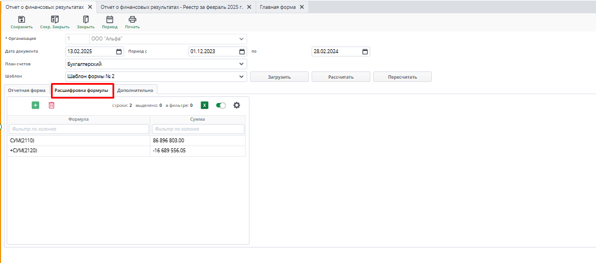Expand the Организация dropdown

[x=242, y=39]
